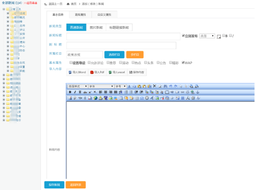255x190 pixels.
Task: Toggle the WAP checkbox
Action: click(x=183, y=62)
